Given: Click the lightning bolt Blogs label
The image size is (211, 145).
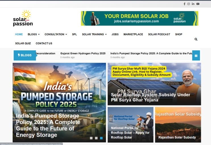Looking at the screenshot, I should click(25, 55).
